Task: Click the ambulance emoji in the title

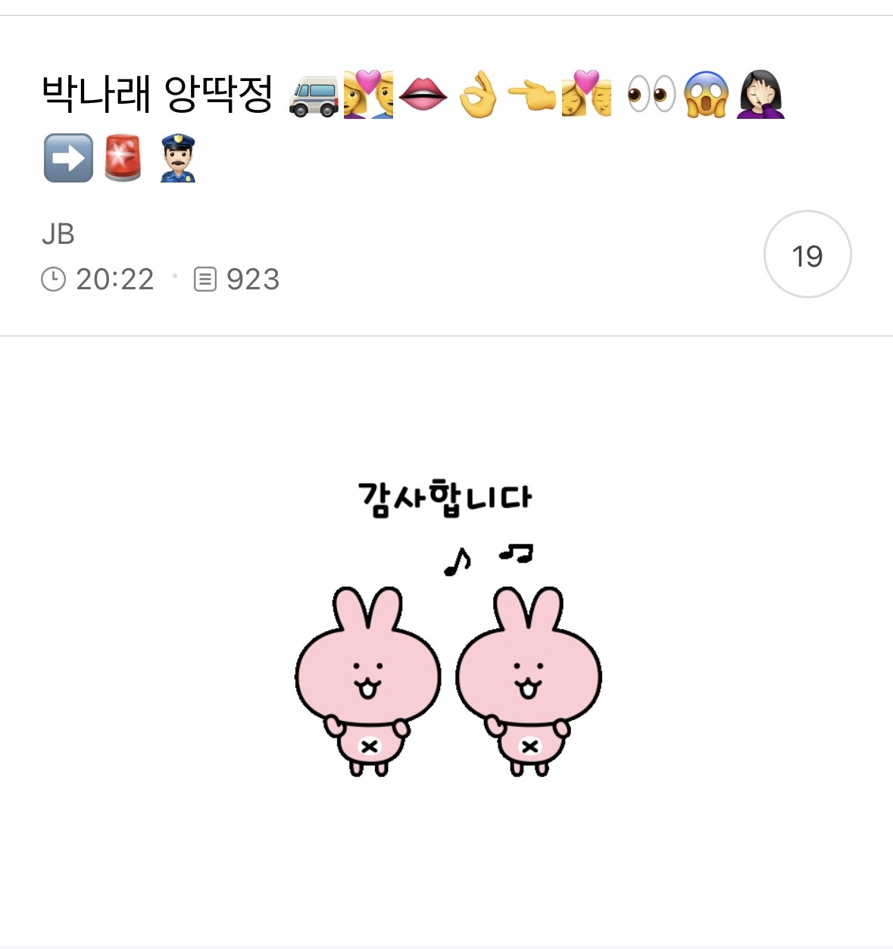Action: [314, 95]
